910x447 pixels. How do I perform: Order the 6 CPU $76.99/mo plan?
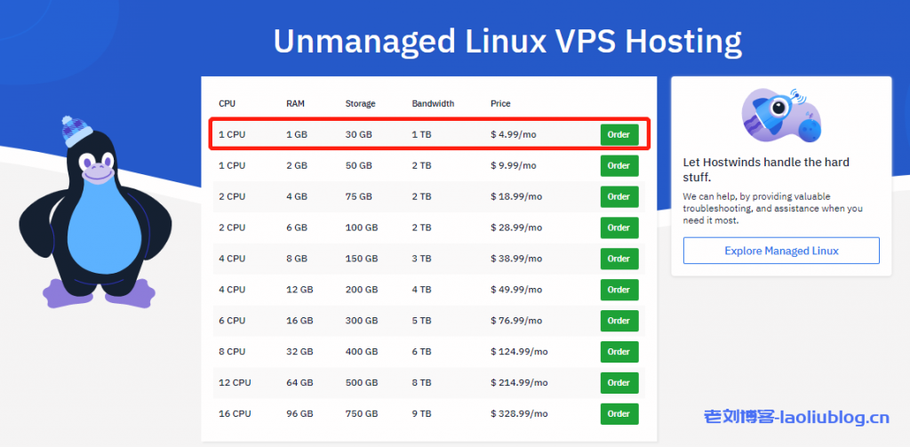pyautogui.click(x=619, y=321)
